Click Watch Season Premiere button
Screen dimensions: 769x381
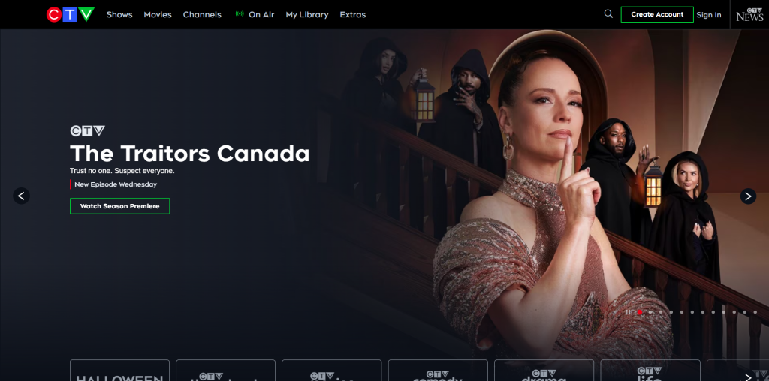[119, 206]
